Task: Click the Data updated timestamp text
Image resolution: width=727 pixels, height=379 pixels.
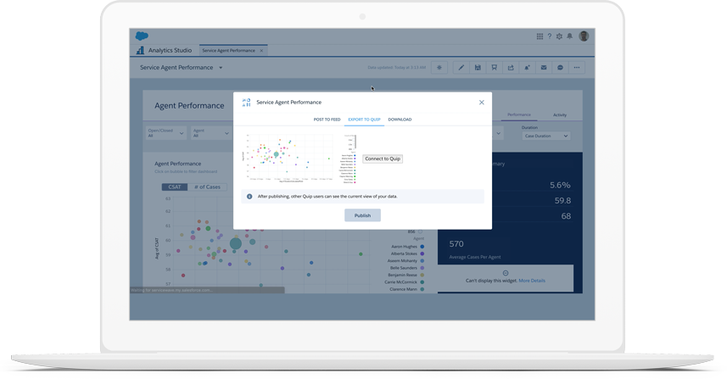Action: pos(396,68)
